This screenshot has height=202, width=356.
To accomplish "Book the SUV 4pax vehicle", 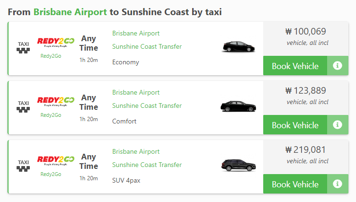I will tap(295, 184).
